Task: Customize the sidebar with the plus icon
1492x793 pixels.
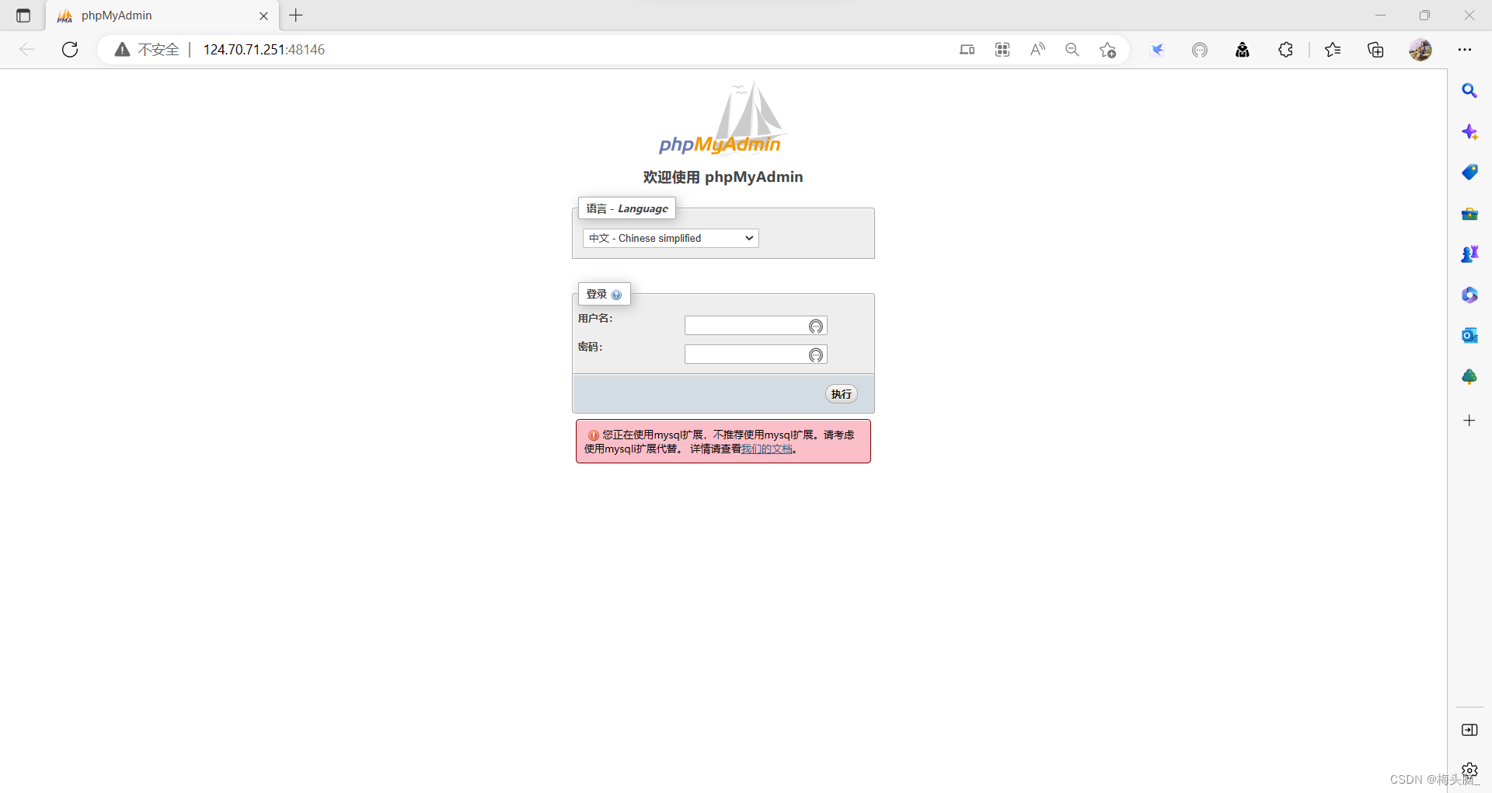Action: pyautogui.click(x=1469, y=421)
